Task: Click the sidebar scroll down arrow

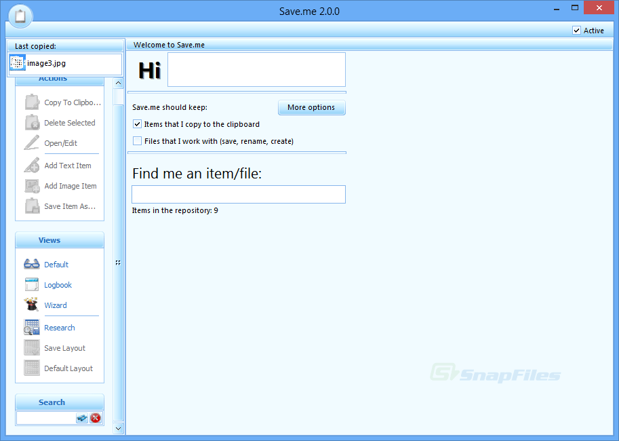Action: click(118, 428)
